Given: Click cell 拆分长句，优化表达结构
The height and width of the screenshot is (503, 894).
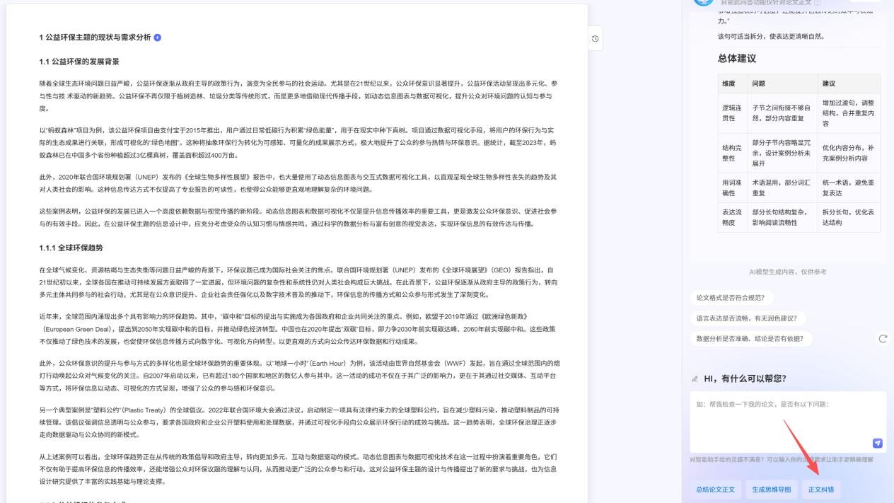Looking at the screenshot, I should point(849,218).
